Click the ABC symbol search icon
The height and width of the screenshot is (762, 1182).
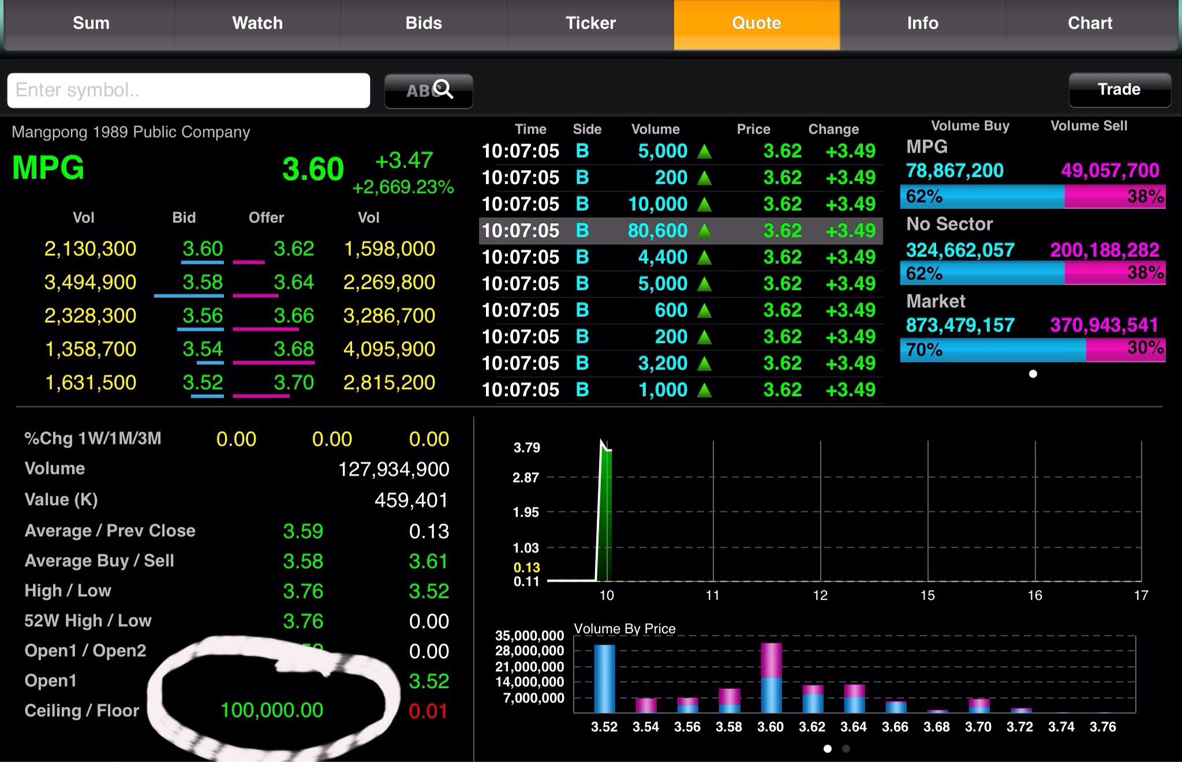429,91
